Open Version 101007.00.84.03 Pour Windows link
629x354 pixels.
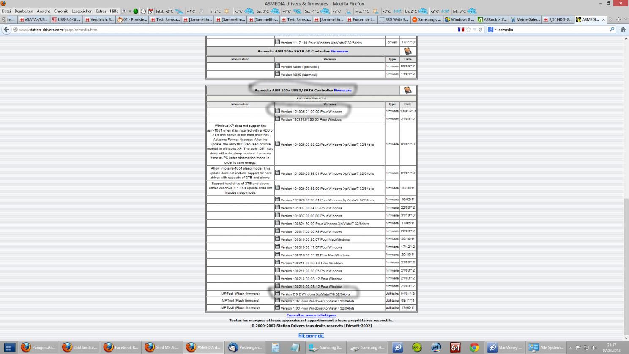coord(311,208)
